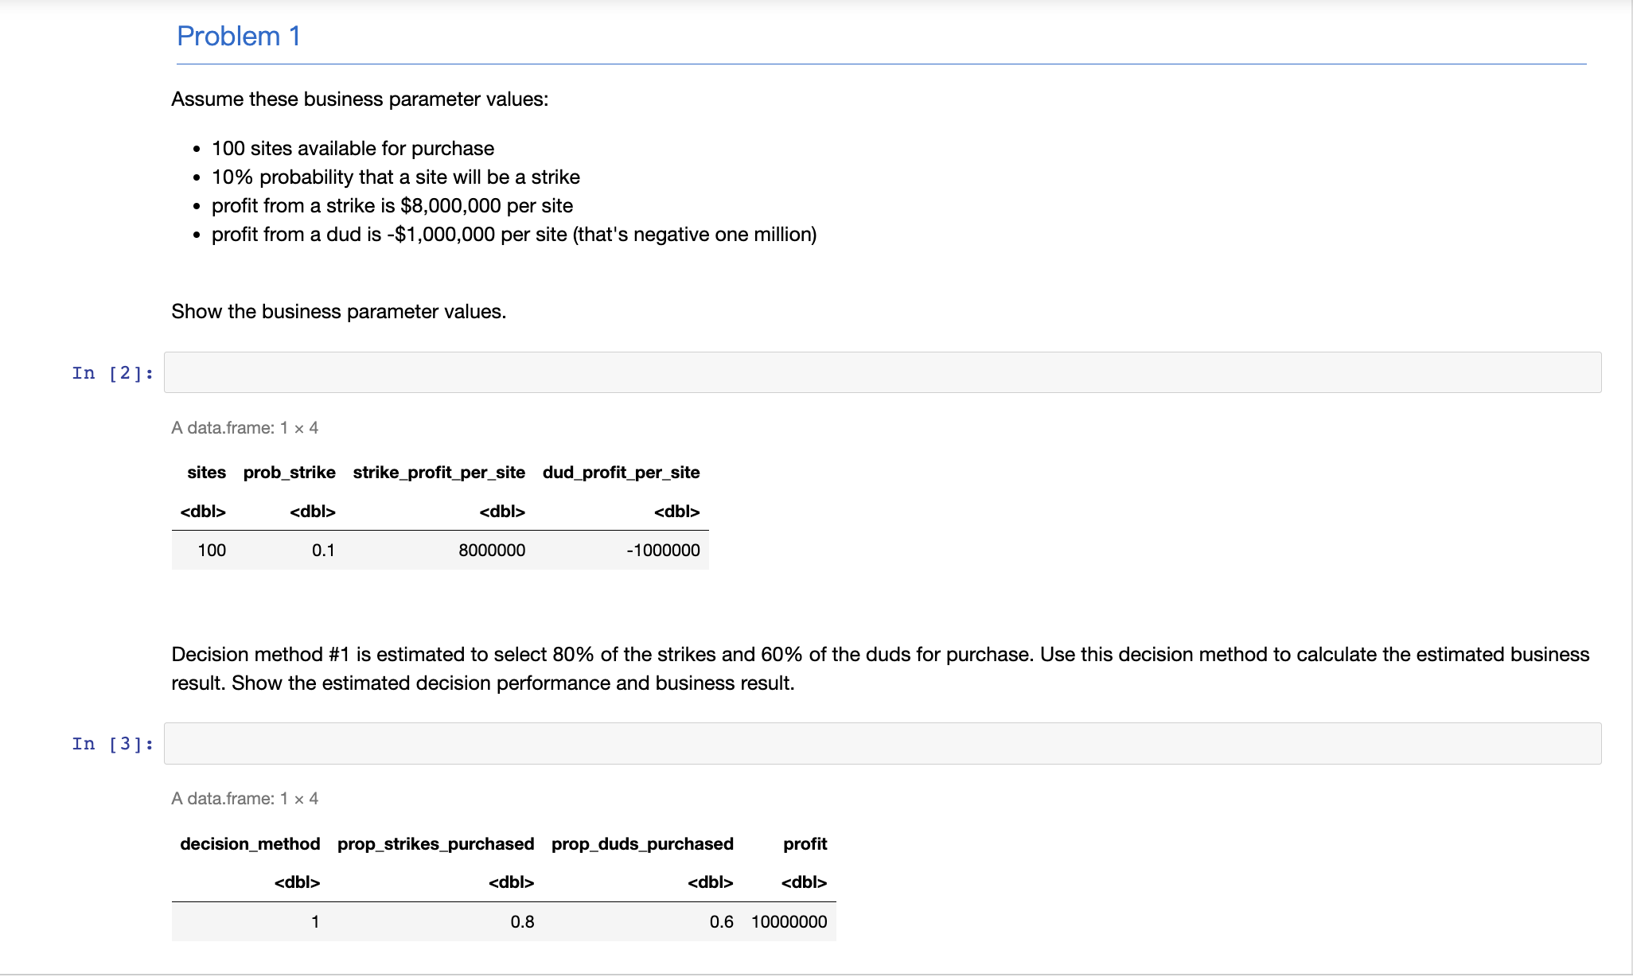This screenshot has width=1633, height=977.
Task: Select the dud_profit_per_site column header
Action: pos(621,472)
